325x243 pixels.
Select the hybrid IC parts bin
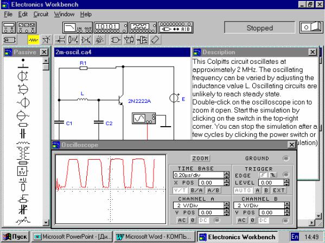click(86, 40)
